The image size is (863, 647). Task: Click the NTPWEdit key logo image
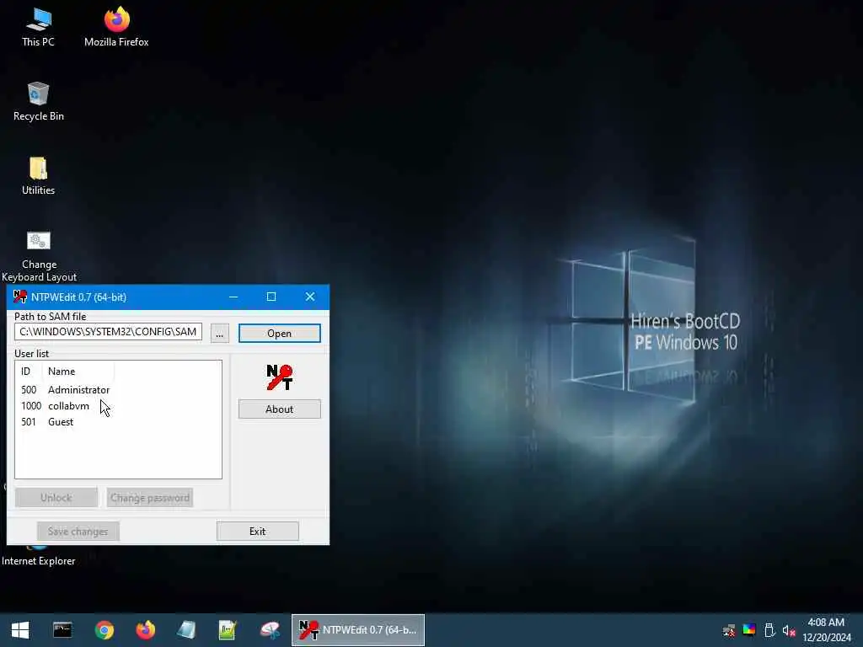(x=280, y=377)
